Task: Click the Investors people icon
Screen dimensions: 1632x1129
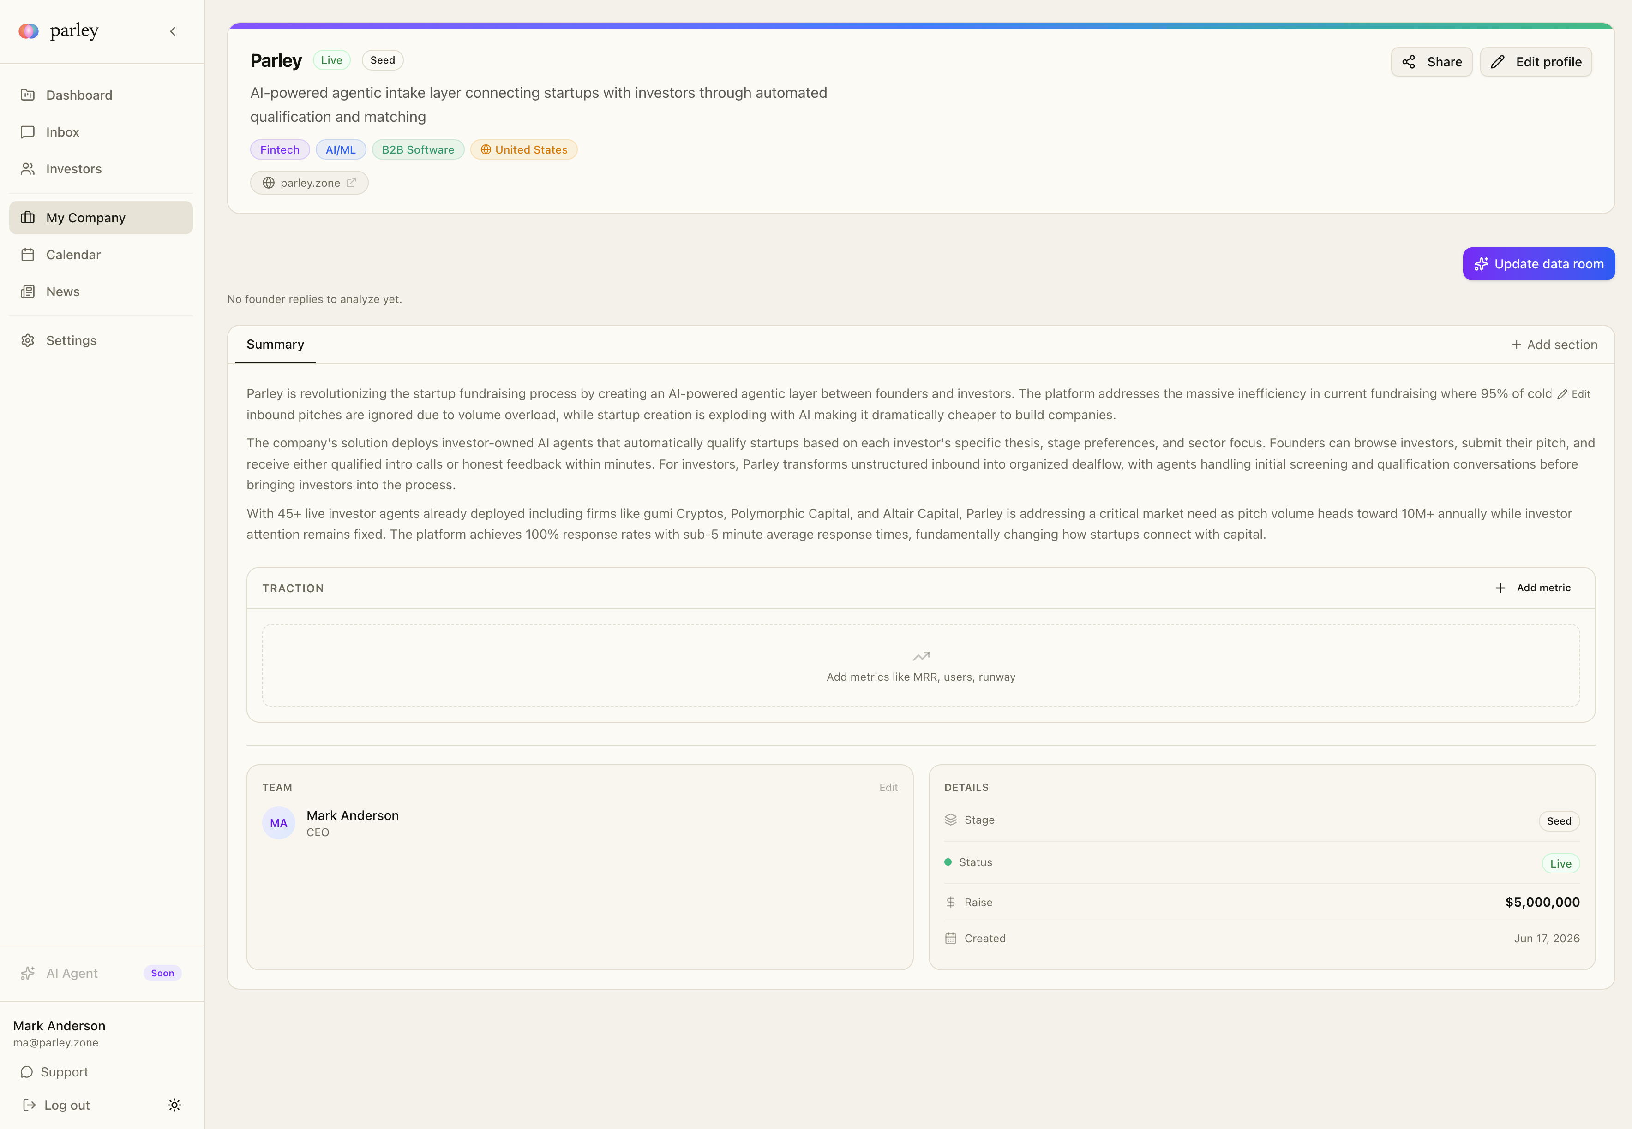Action: tap(28, 168)
